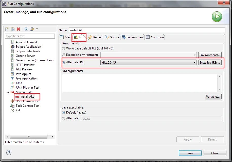Click the Duplicate launch configuration icon
This screenshot has height=162, width=232.
click(13, 29)
